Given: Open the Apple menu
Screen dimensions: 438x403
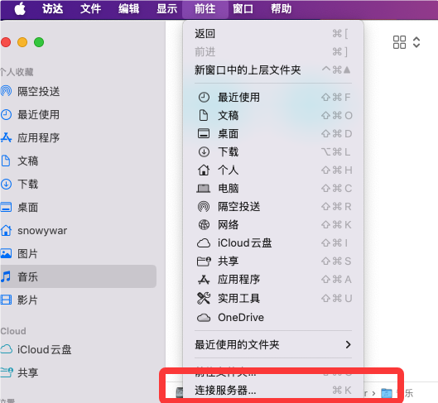Looking at the screenshot, I should [20, 9].
